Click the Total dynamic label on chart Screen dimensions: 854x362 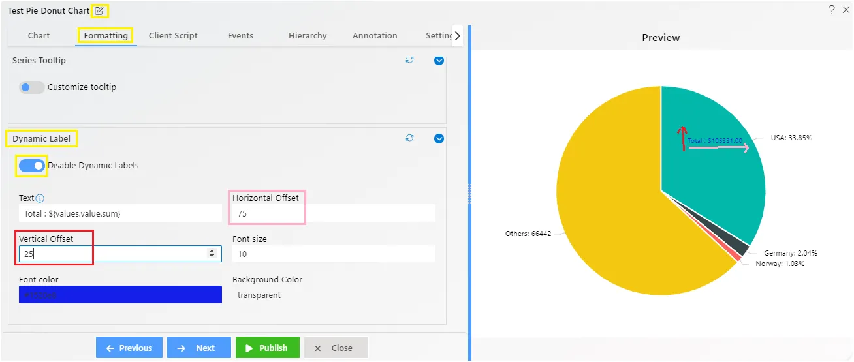[715, 140]
